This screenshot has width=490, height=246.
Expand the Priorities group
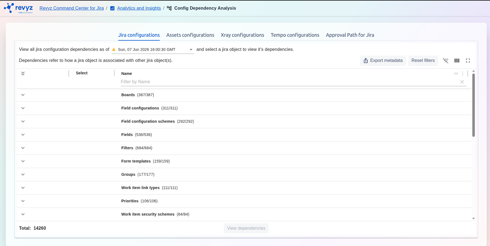click(23, 201)
